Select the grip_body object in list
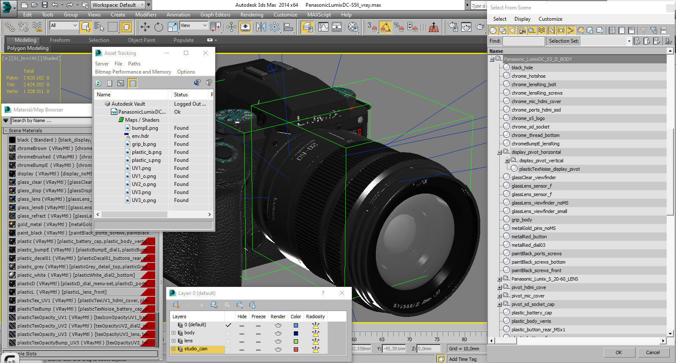Screen dimensions: 676x363 522,220
